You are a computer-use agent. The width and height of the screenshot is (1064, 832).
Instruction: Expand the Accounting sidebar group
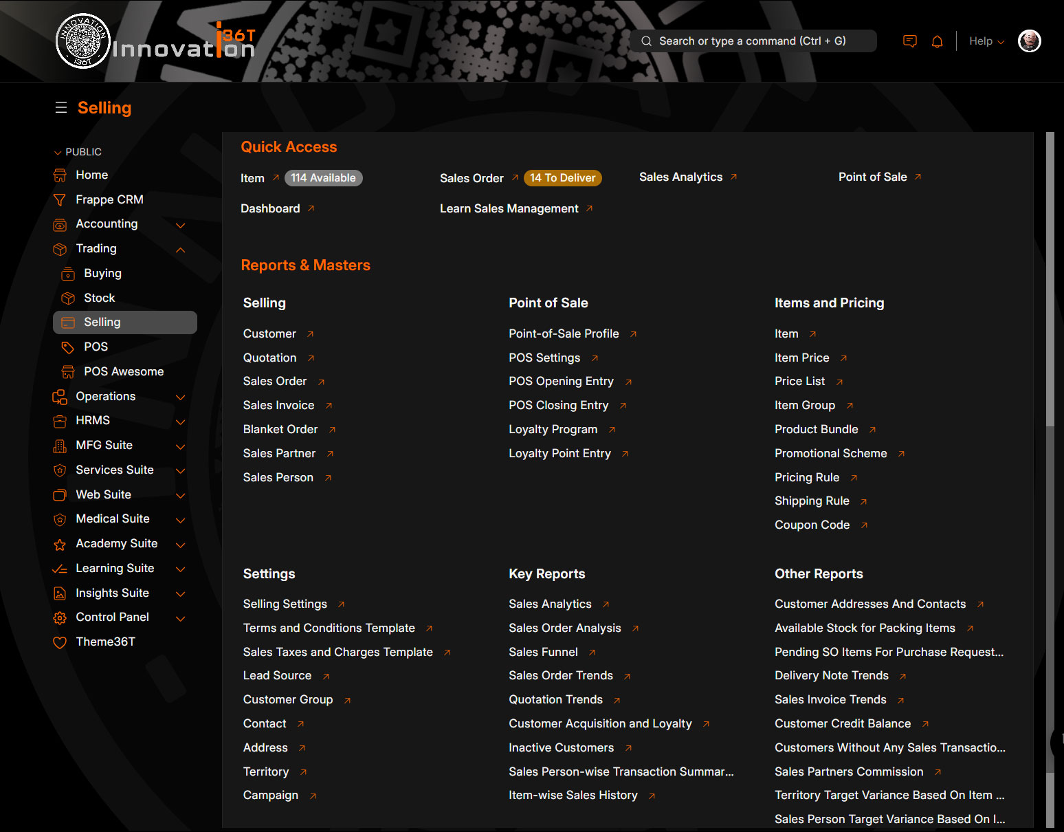click(x=180, y=225)
